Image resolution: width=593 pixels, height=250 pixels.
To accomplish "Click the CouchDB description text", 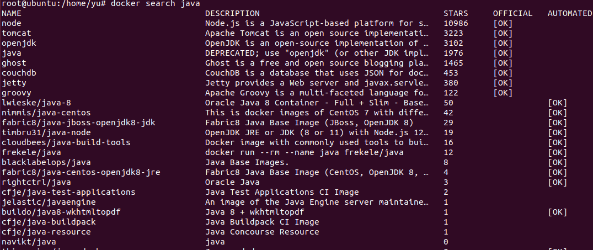I will click(317, 73).
